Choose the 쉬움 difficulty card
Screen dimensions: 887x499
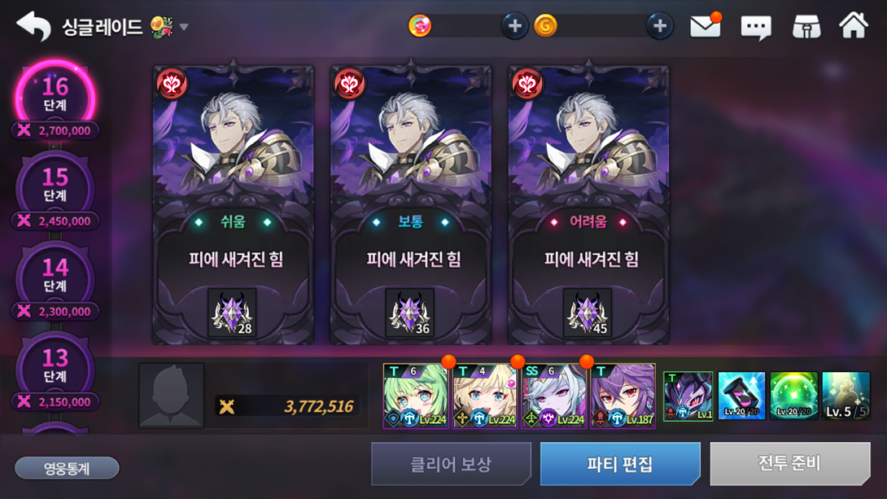tap(233, 205)
